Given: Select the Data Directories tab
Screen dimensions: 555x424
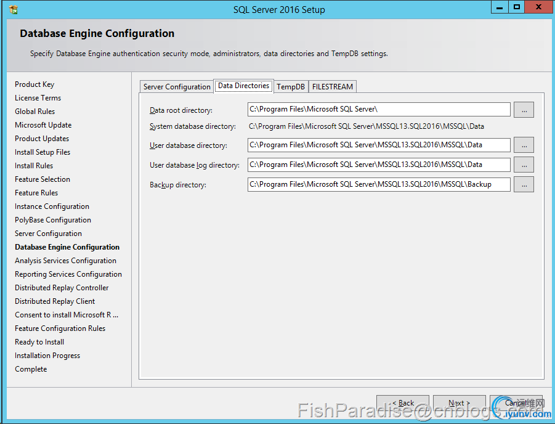Looking at the screenshot, I should pos(243,86).
